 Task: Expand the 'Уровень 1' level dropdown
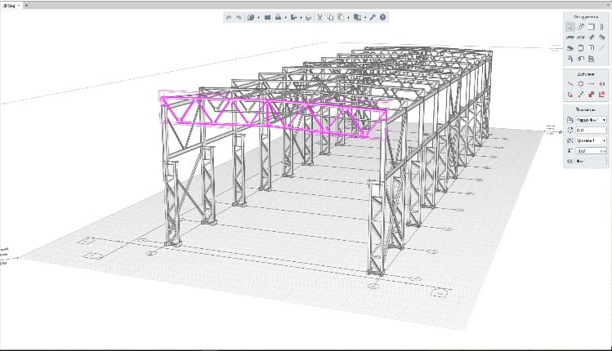coord(592,140)
